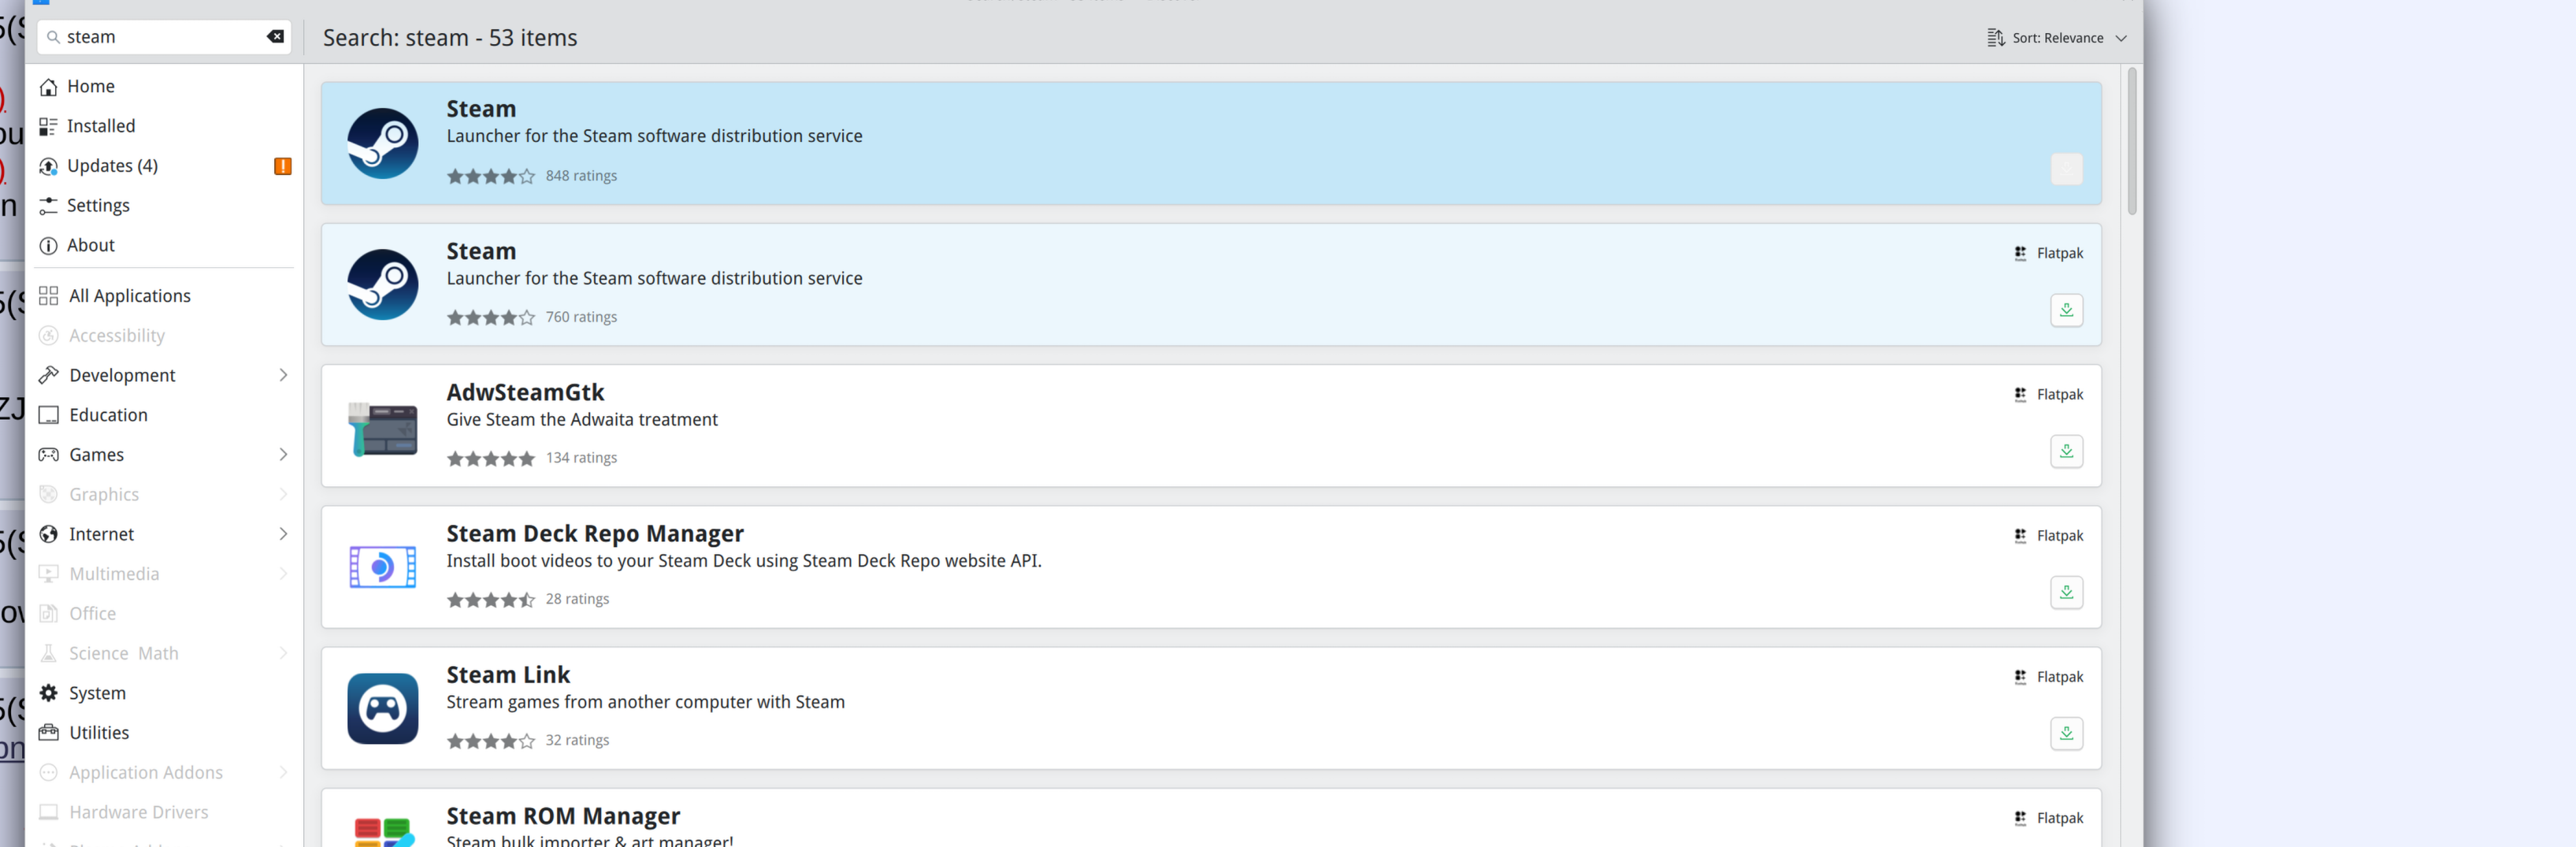Click the Updates globe icon

[x=48, y=166]
